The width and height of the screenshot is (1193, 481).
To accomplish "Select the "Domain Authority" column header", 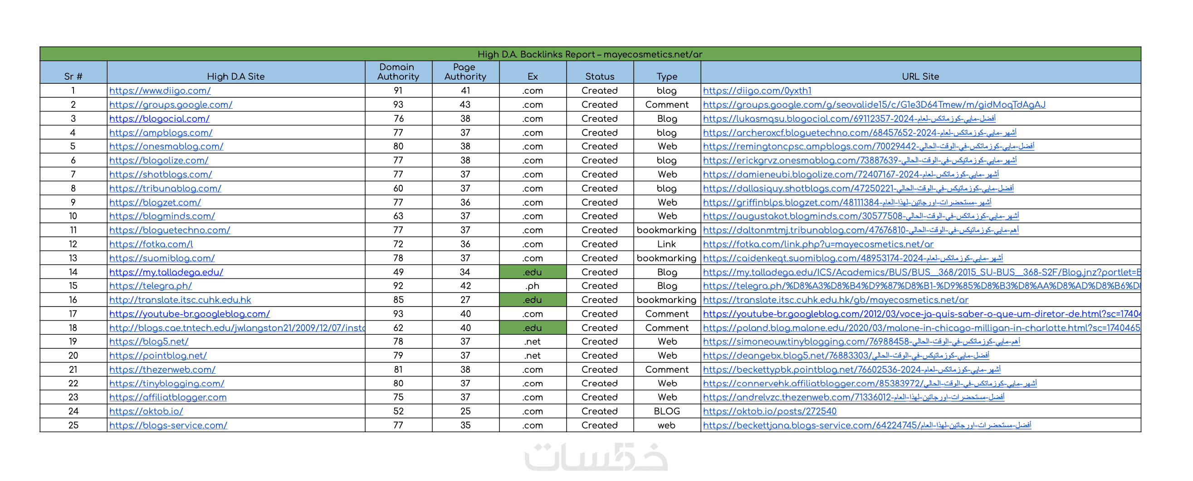I will pyautogui.click(x=398, y=72).
